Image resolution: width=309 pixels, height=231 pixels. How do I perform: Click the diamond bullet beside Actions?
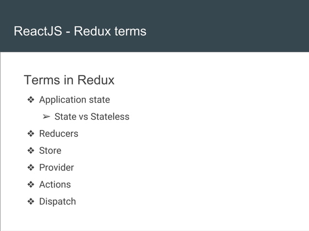[x=31, y=185]
